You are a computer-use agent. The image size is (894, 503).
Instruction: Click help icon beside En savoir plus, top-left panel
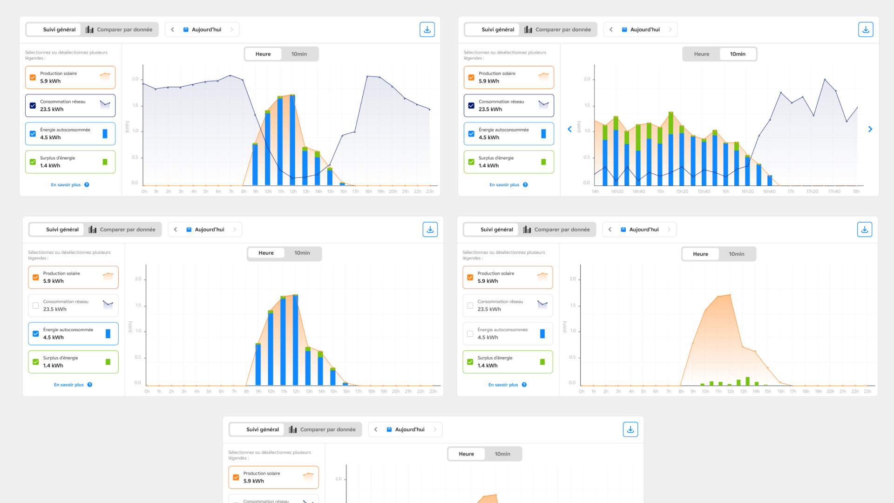[x=87, y=185]
